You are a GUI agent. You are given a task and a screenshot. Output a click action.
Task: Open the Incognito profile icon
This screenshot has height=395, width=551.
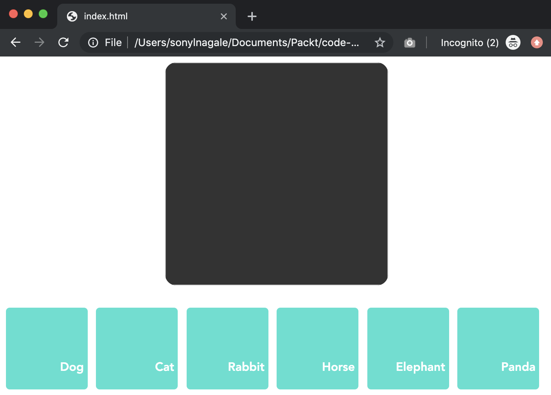[x=513, y=43]
